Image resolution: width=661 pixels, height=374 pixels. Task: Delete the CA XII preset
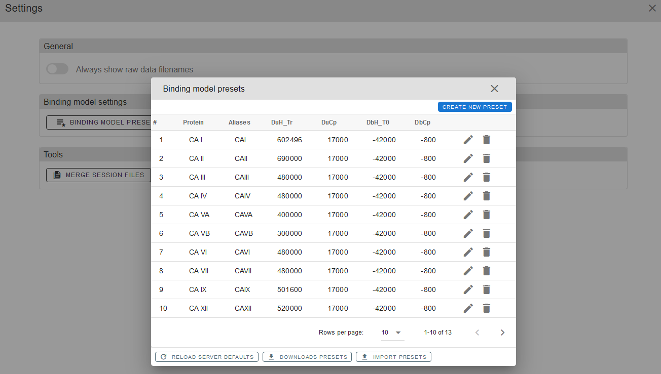pos(487,308)
